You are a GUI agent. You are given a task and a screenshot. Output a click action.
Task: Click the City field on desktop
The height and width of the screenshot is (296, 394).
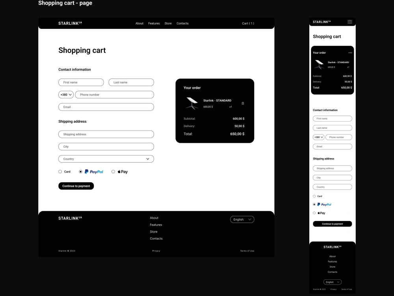click(106, 146)
